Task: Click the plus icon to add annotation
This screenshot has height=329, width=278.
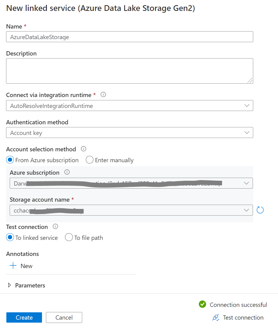Action: tap(13, 266)
